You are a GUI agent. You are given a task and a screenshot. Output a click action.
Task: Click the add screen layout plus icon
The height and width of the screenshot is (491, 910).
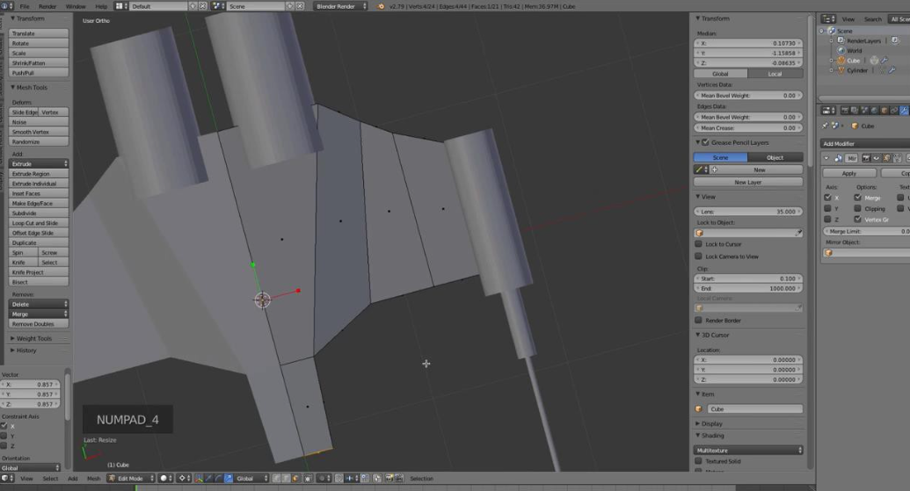[193, 6]
